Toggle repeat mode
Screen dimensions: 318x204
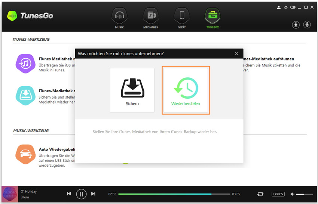point(260,194)
